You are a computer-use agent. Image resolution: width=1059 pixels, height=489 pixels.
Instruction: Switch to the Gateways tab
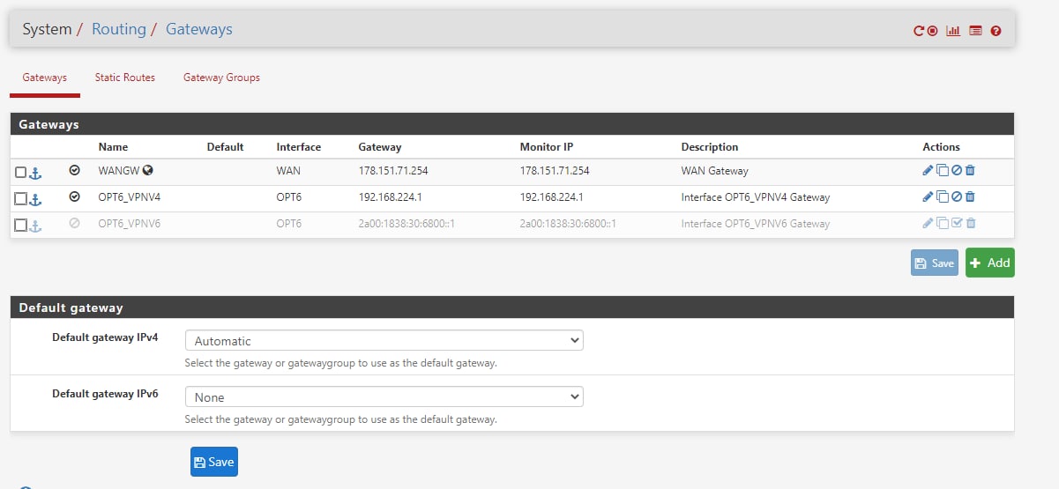click(45, 78)
